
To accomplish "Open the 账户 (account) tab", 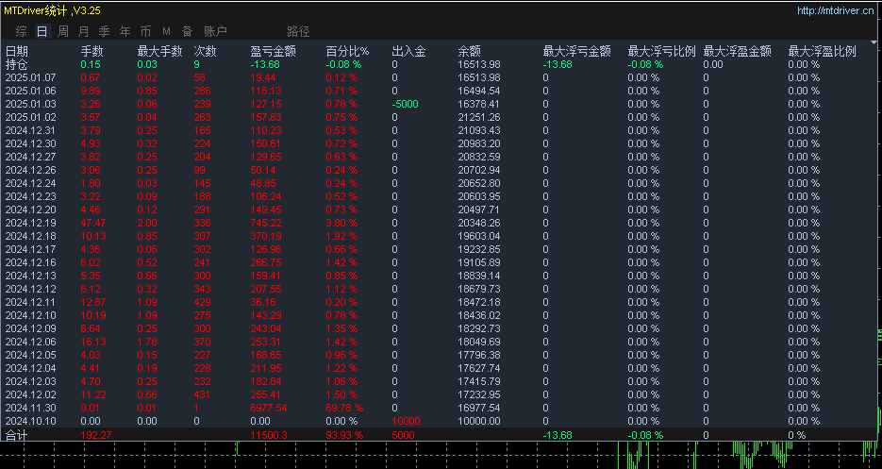I will click(x=215, y=31).
